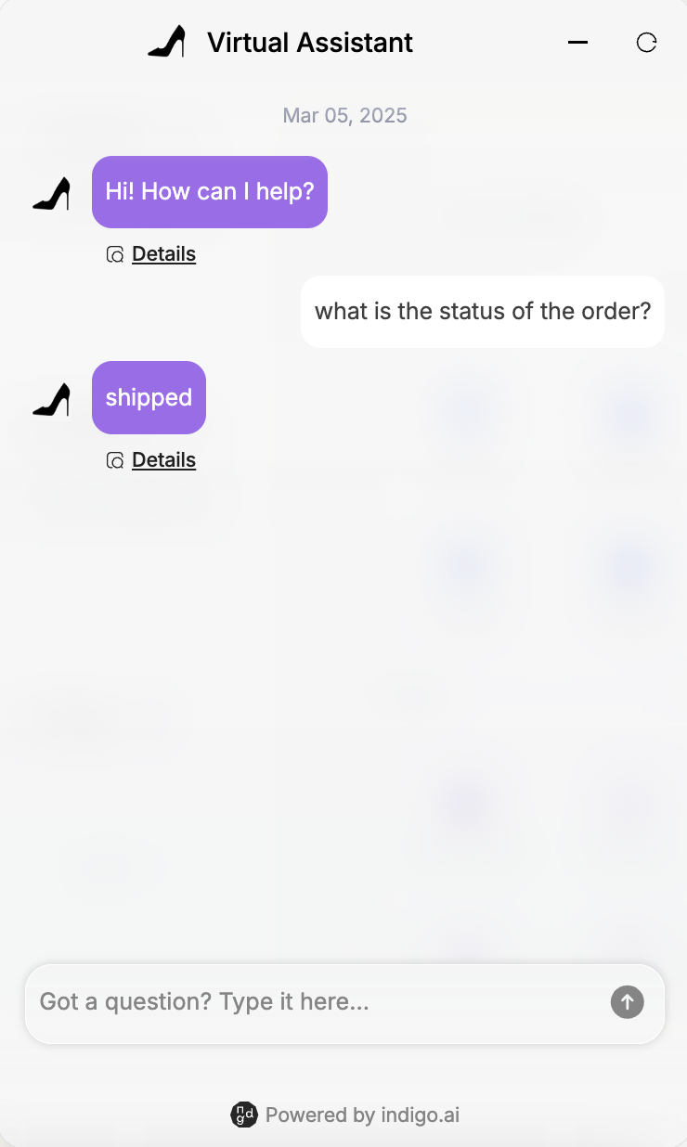The image size is (687, 1147).
Task: Click the indigo.ai logo in the footer
Action: 243,1115
